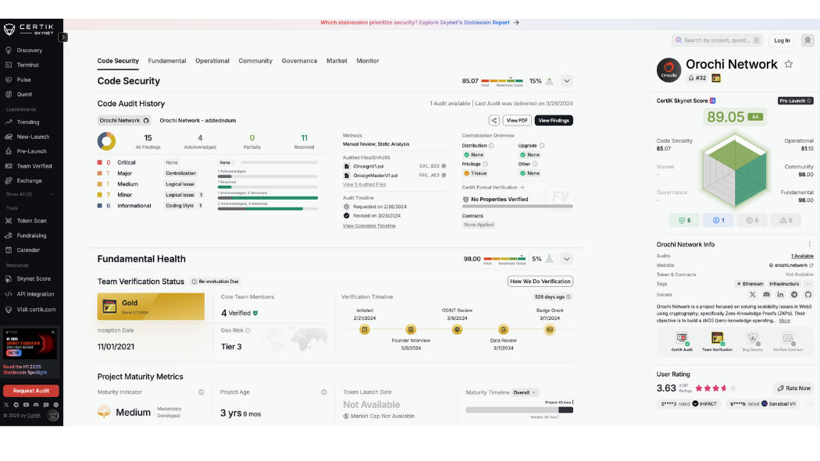Open the LinkedIn social link icon

780,294
